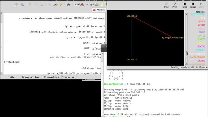Viewport: 208px width, 117px height.
Task: Expand the recent files arrow beside Open
Action: click(87, 5)
